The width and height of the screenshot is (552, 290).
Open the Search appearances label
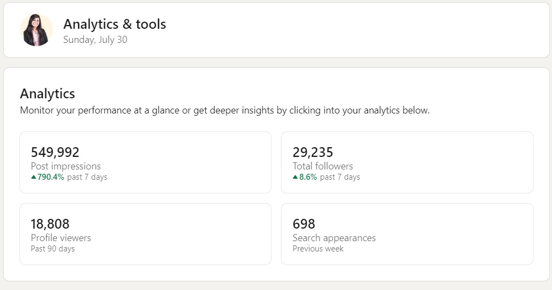pyautogui.click(x=334, y=238)
